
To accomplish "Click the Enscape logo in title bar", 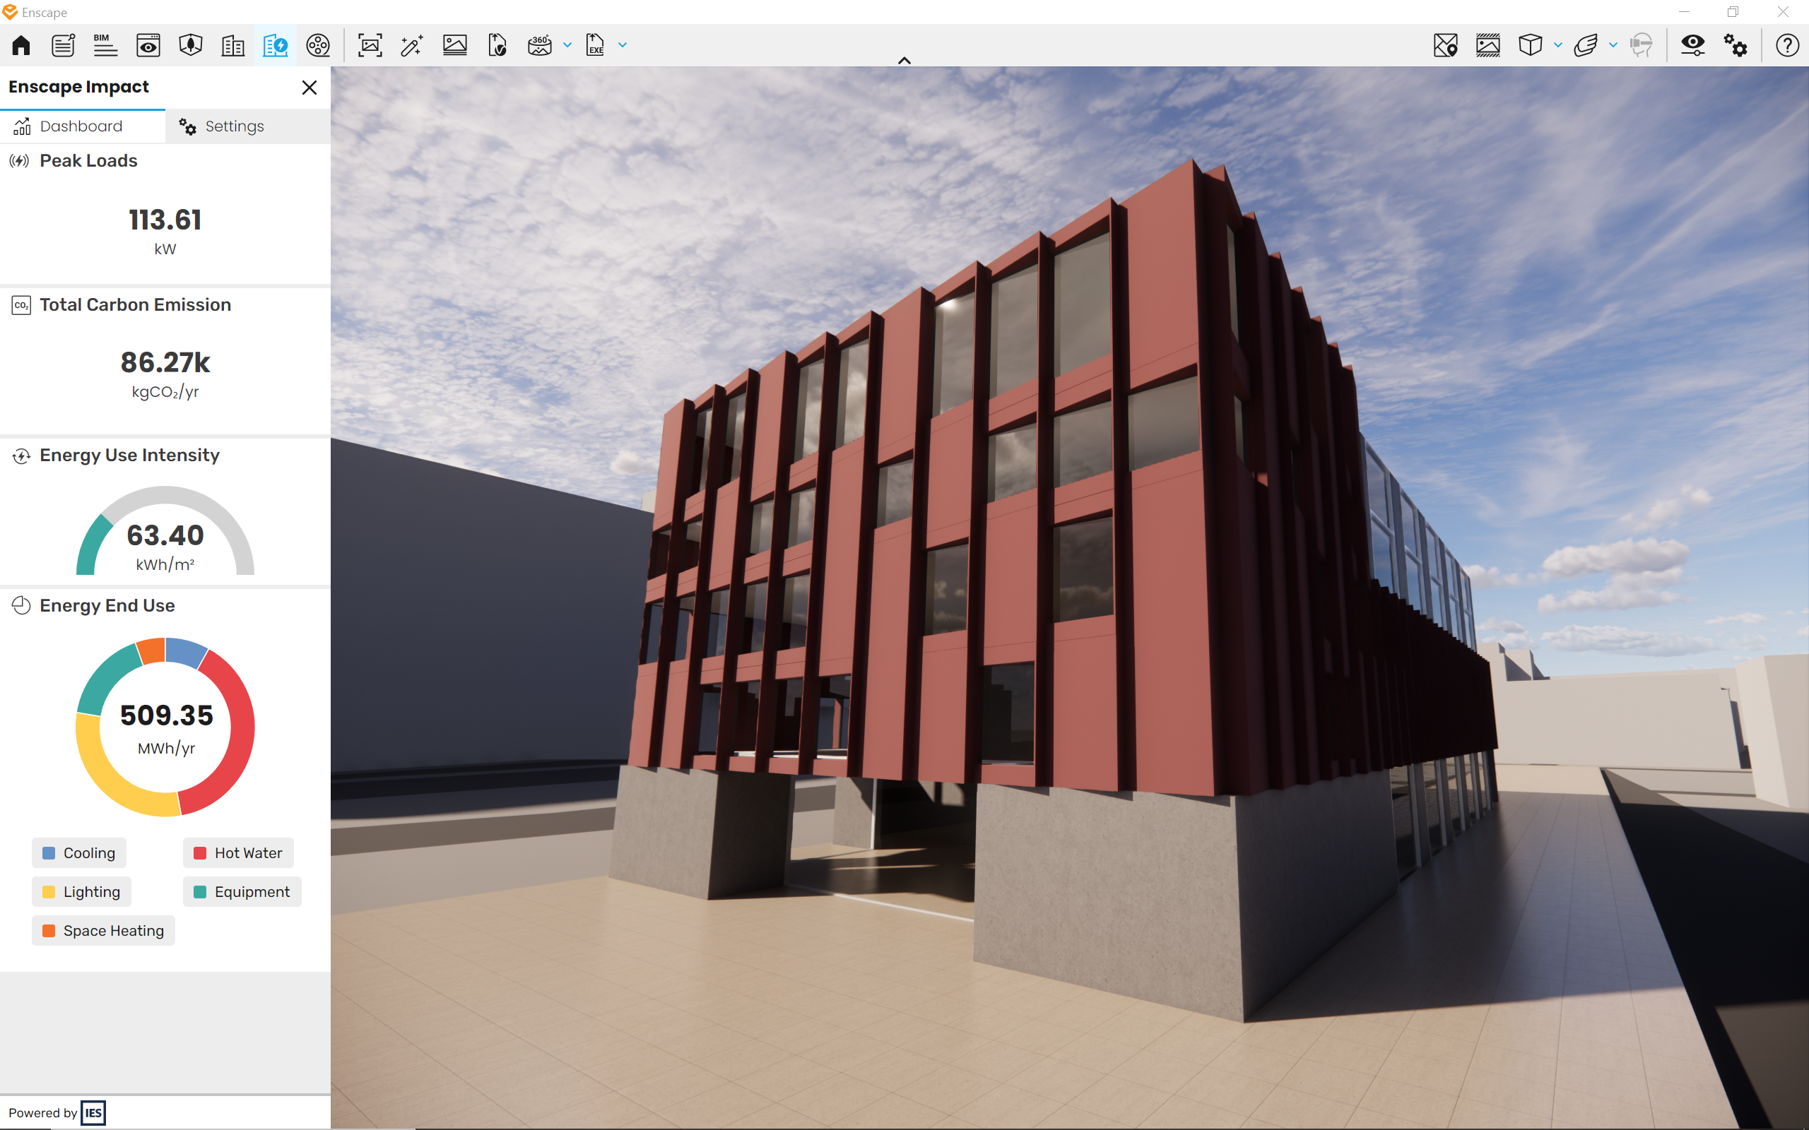I will tap(10, 12).
